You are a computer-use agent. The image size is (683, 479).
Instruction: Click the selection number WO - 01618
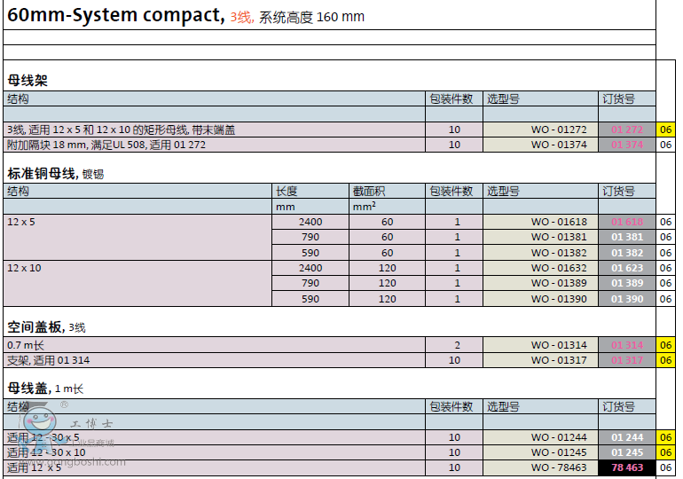click(559, 222)
